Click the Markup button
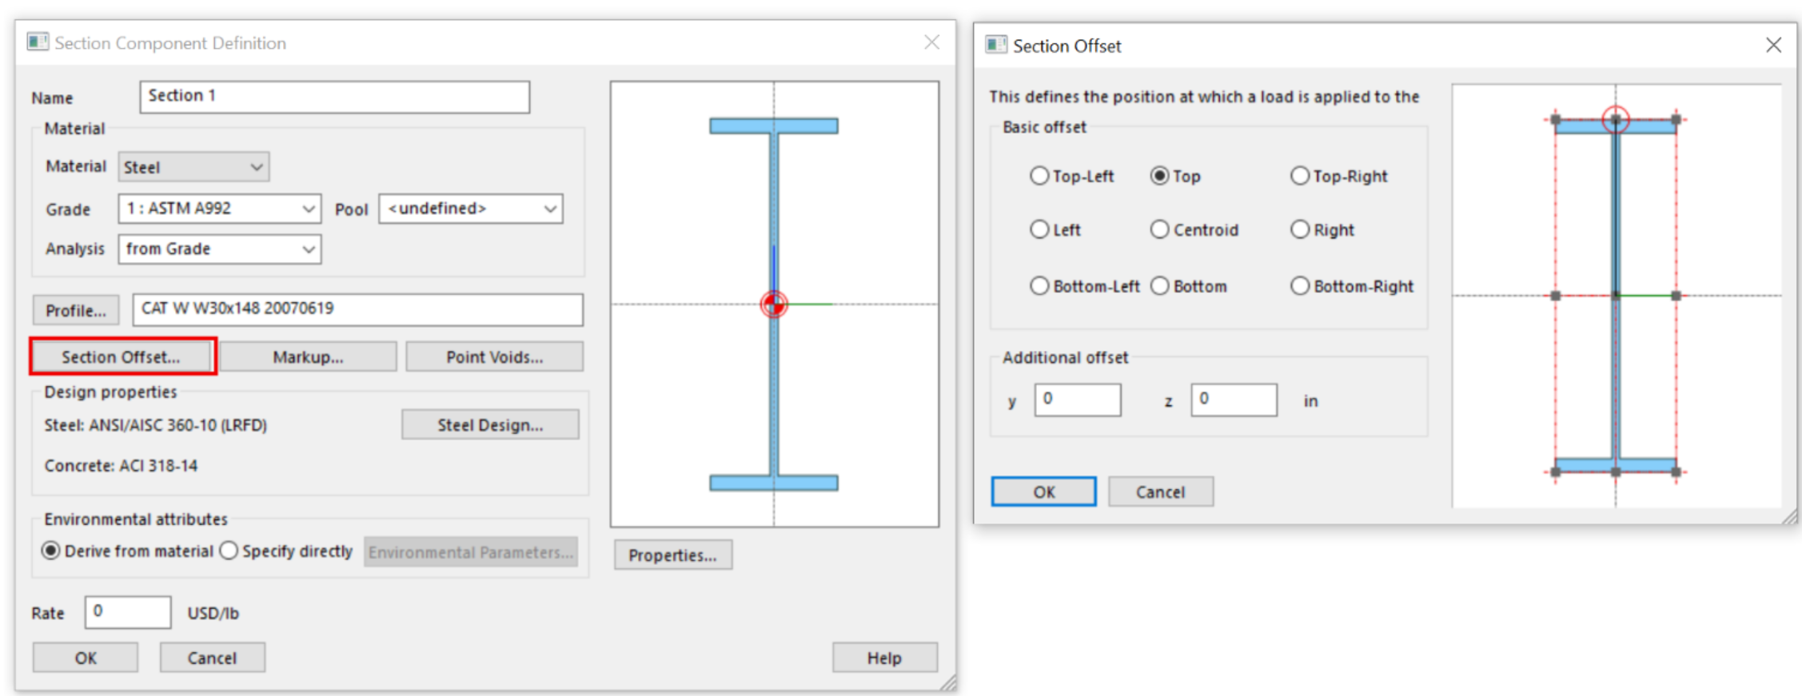 [308, 356]
